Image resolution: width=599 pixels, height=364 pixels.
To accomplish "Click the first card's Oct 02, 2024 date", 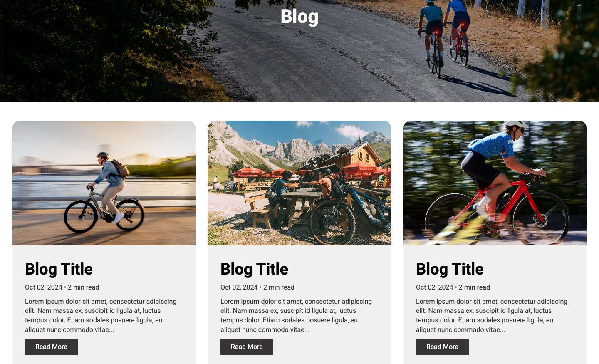I will 44,287.
